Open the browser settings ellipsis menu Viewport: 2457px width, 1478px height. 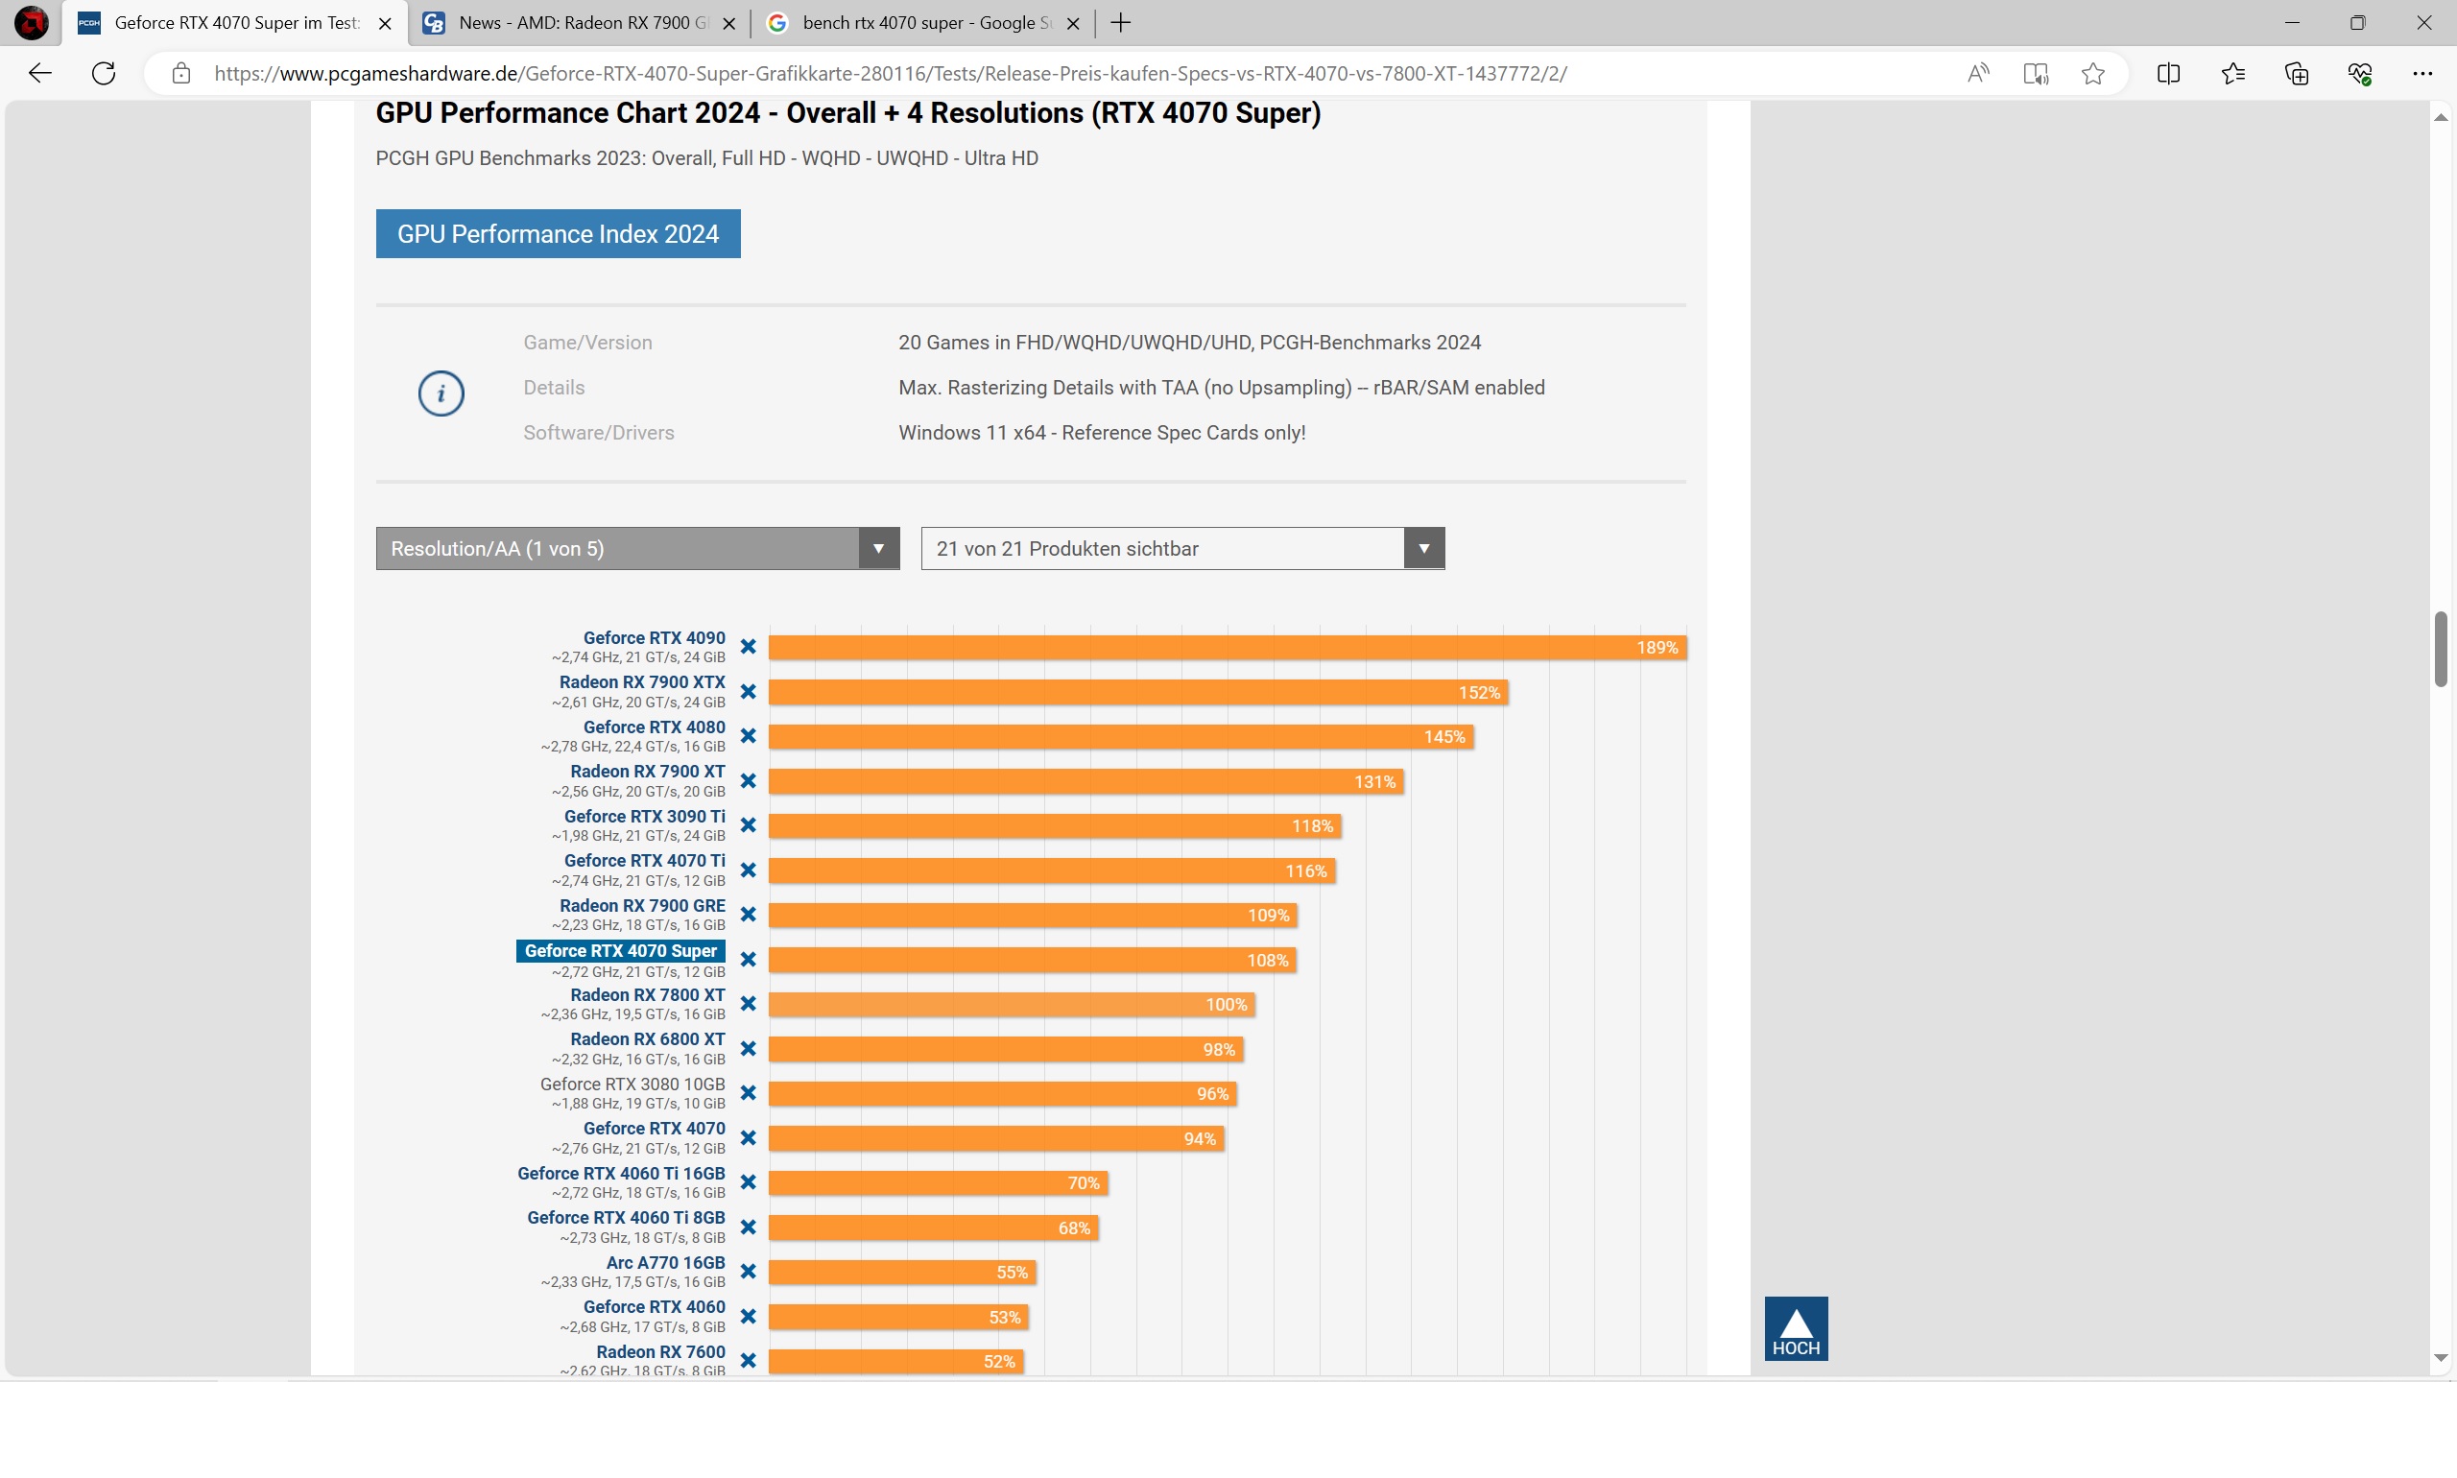click(x=2421, y=74)
